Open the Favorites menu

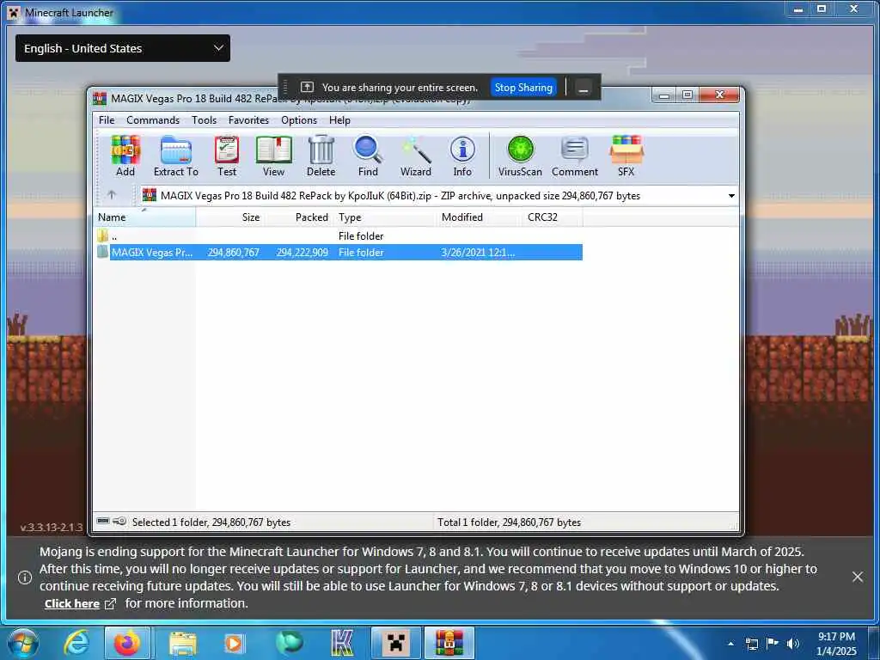[248, 120]
